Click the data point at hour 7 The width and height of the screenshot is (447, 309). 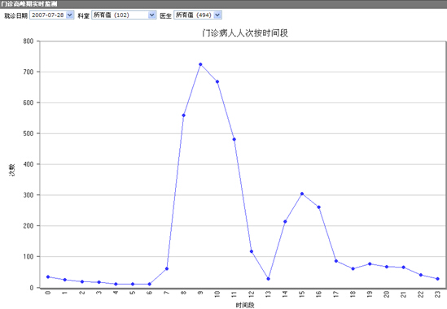tap(167, 268)
